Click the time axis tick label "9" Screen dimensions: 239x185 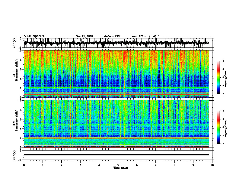pyautogui.click(x=193, y=165)
